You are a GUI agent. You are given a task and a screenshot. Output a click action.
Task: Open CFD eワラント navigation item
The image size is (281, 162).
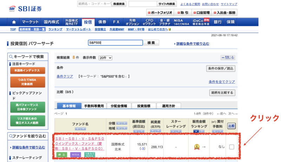click(x=149, y=22)
